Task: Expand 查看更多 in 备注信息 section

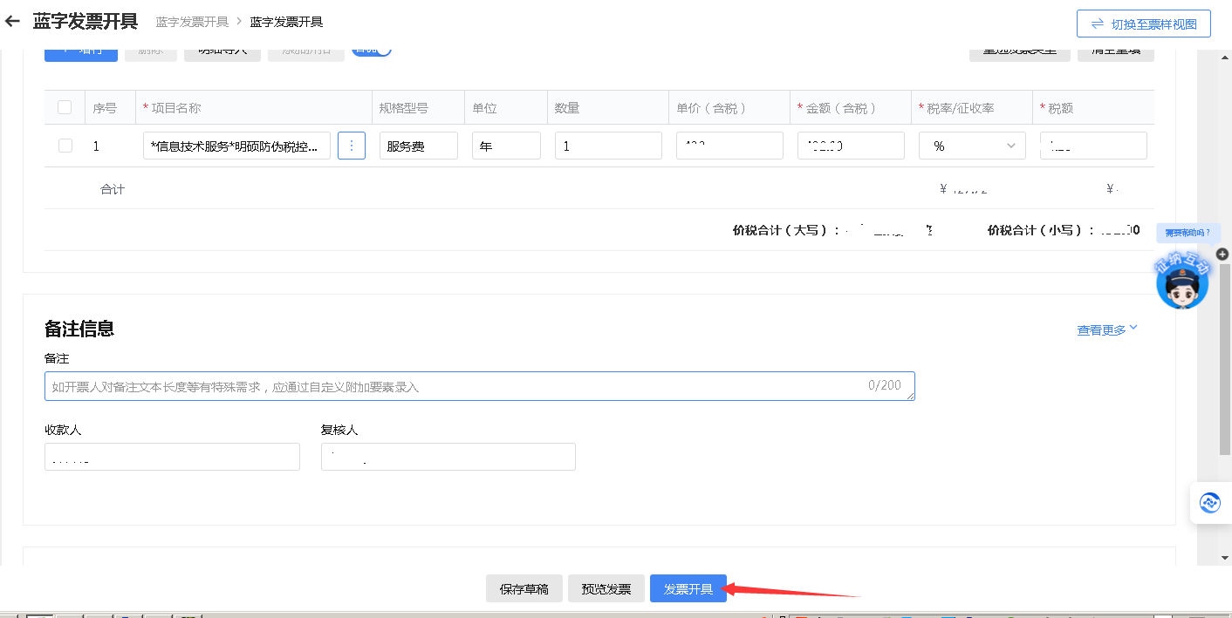Action: (1107, 330)
